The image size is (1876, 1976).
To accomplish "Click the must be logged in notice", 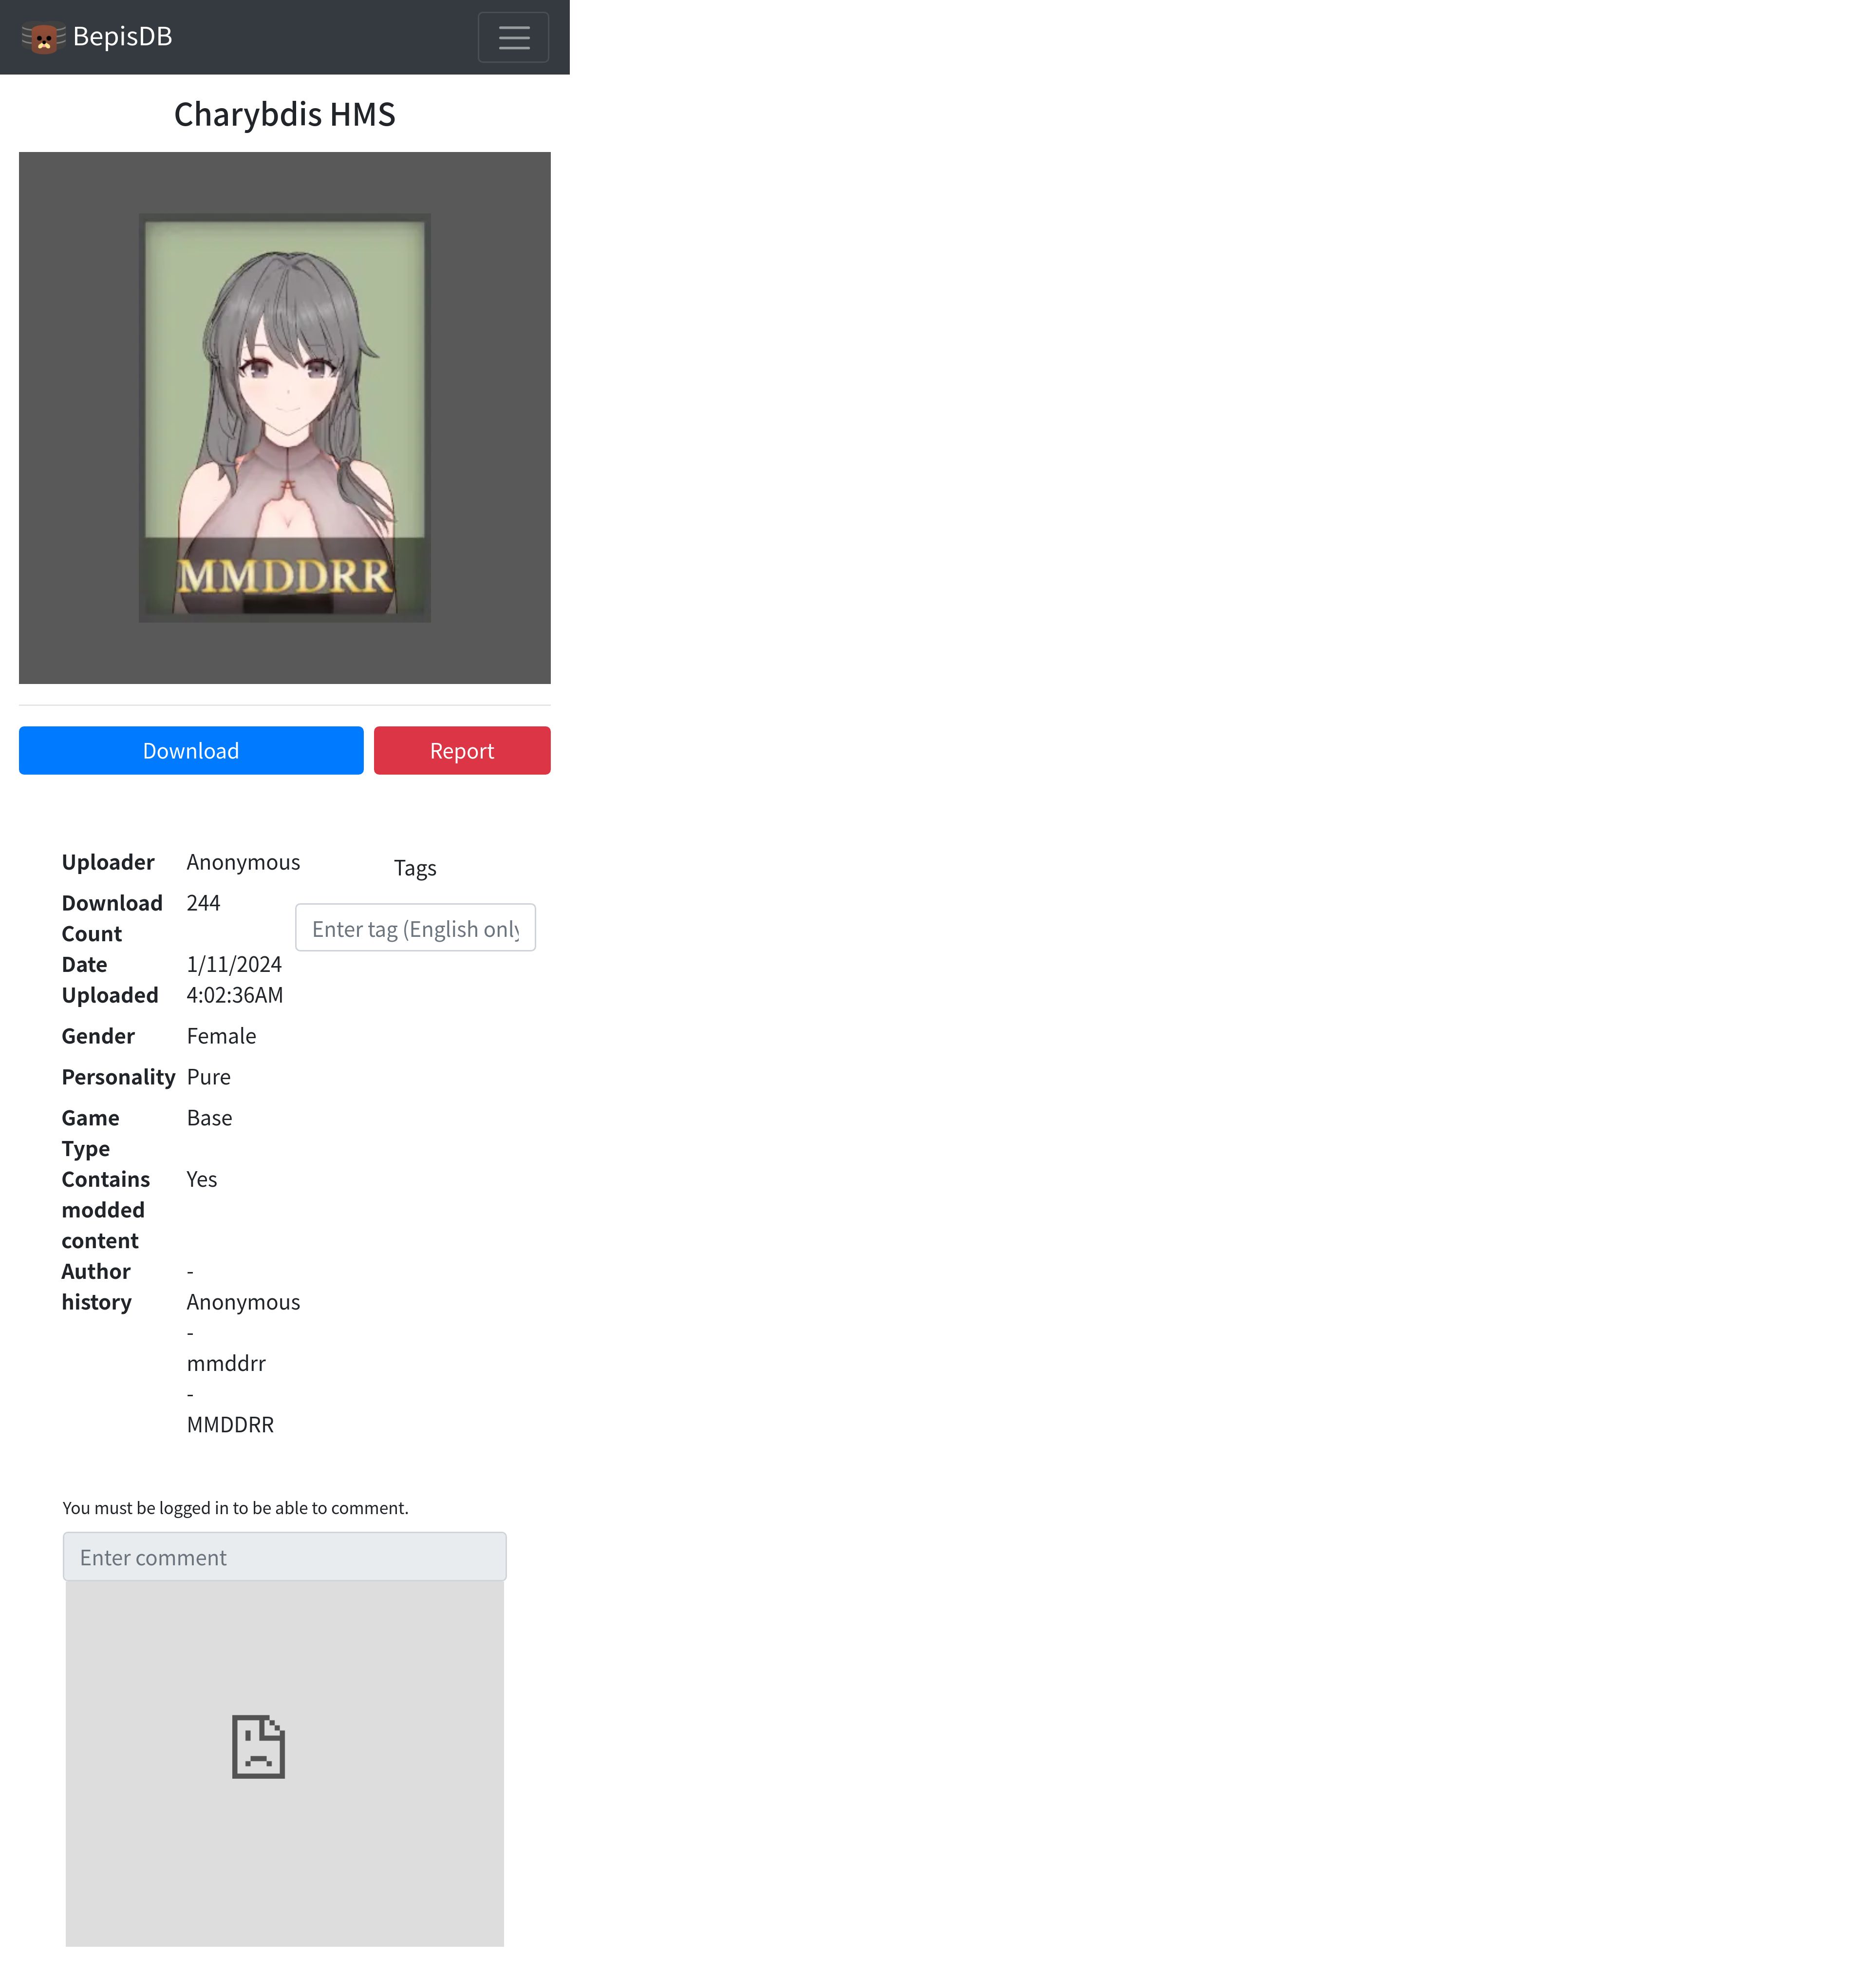I will pos(235,1508).
